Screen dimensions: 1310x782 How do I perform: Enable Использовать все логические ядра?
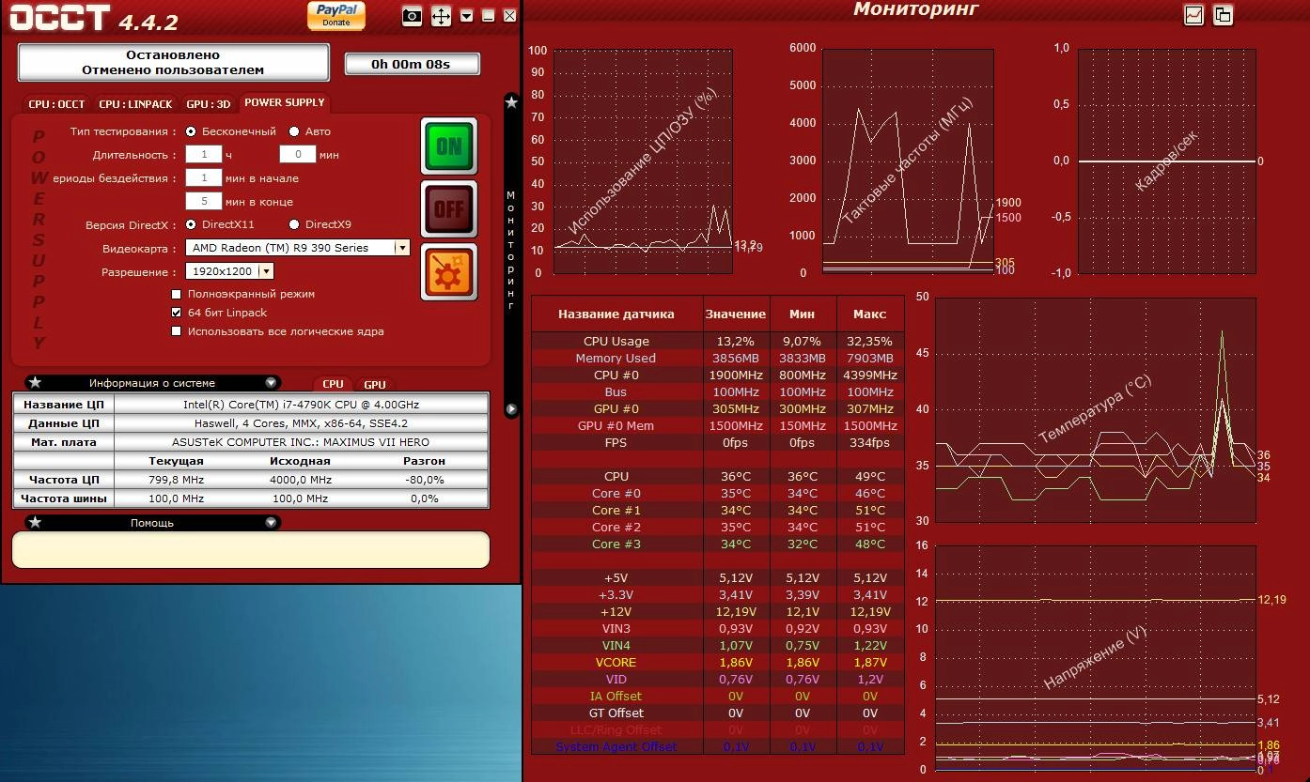(177, 331)
